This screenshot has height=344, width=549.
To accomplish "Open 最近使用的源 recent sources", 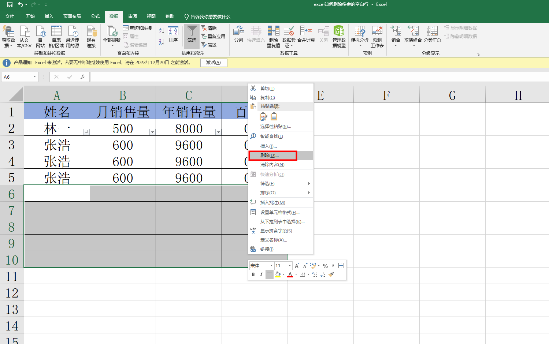I will coord(73,37).
